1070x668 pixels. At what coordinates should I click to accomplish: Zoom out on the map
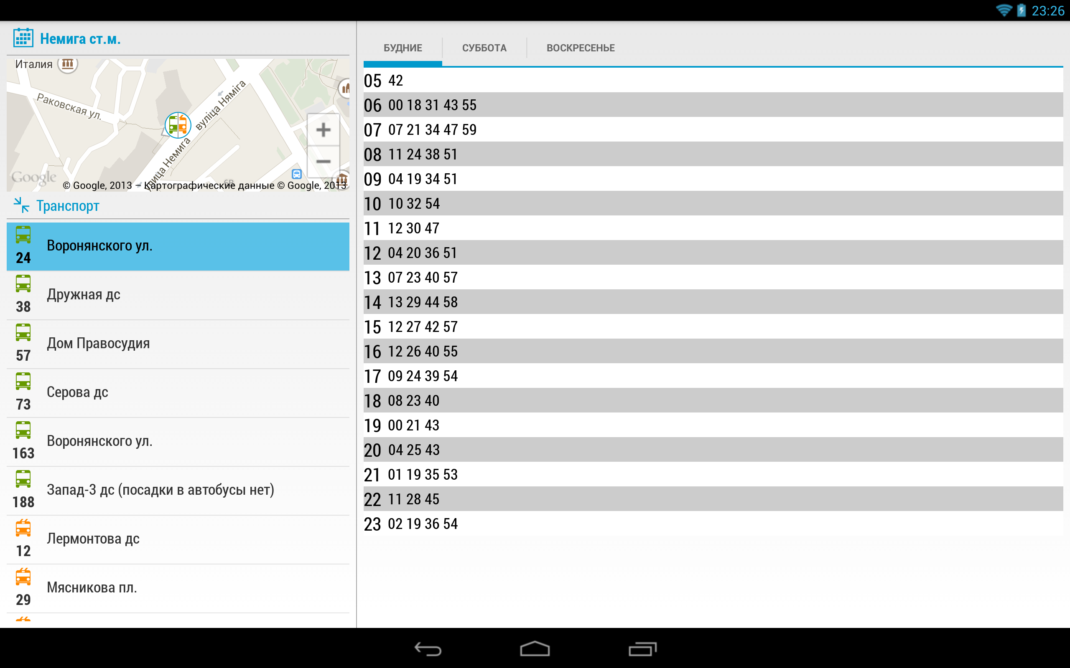pos(323,162)
